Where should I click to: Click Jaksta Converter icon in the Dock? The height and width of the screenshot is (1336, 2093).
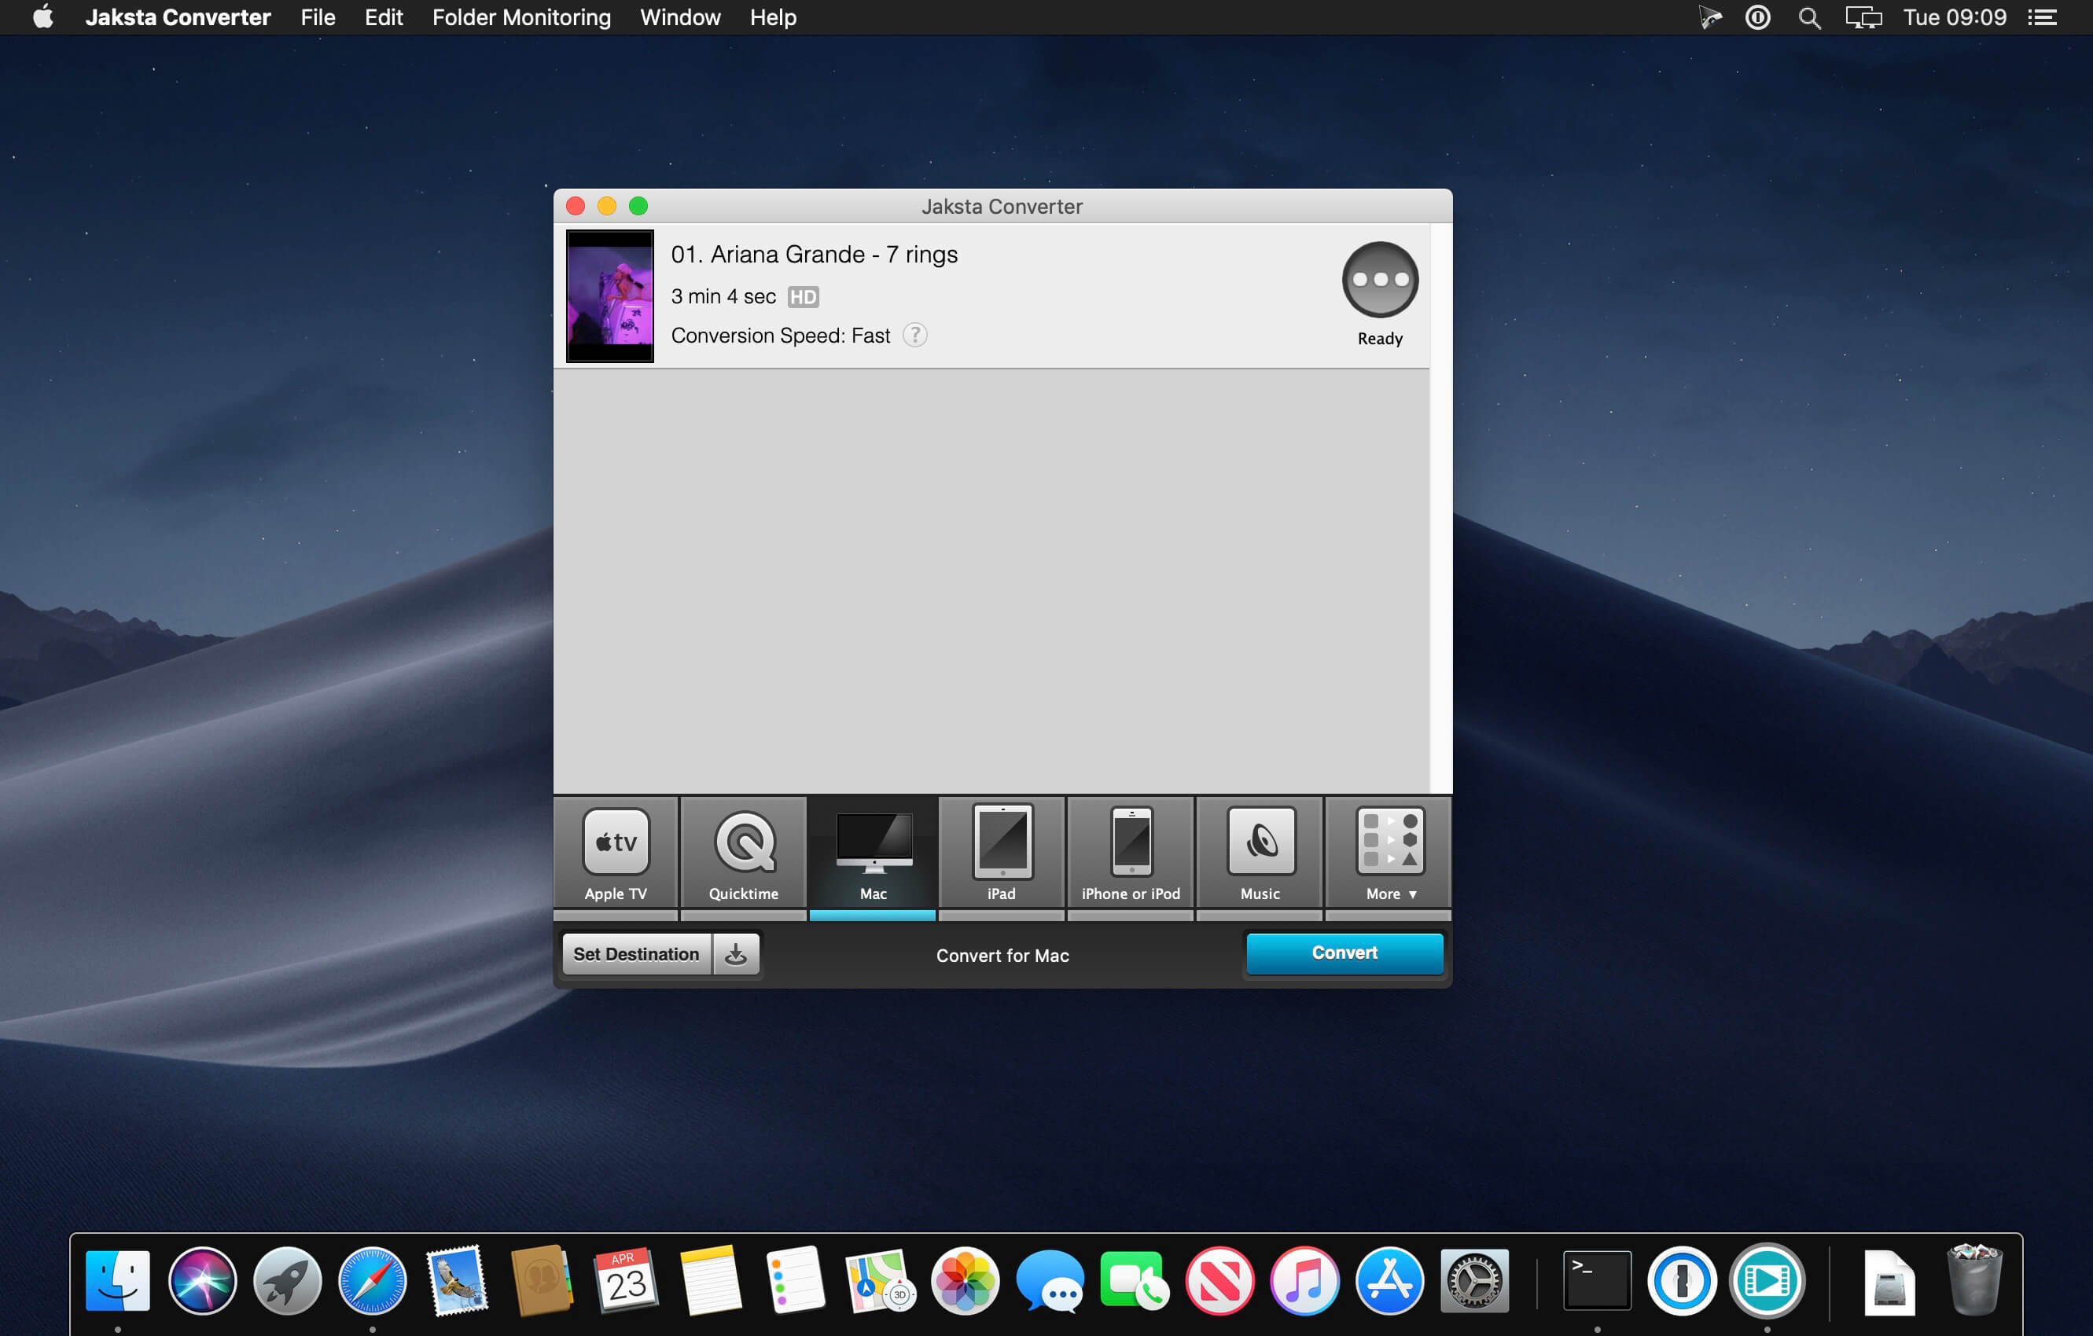point(1766,1280)
